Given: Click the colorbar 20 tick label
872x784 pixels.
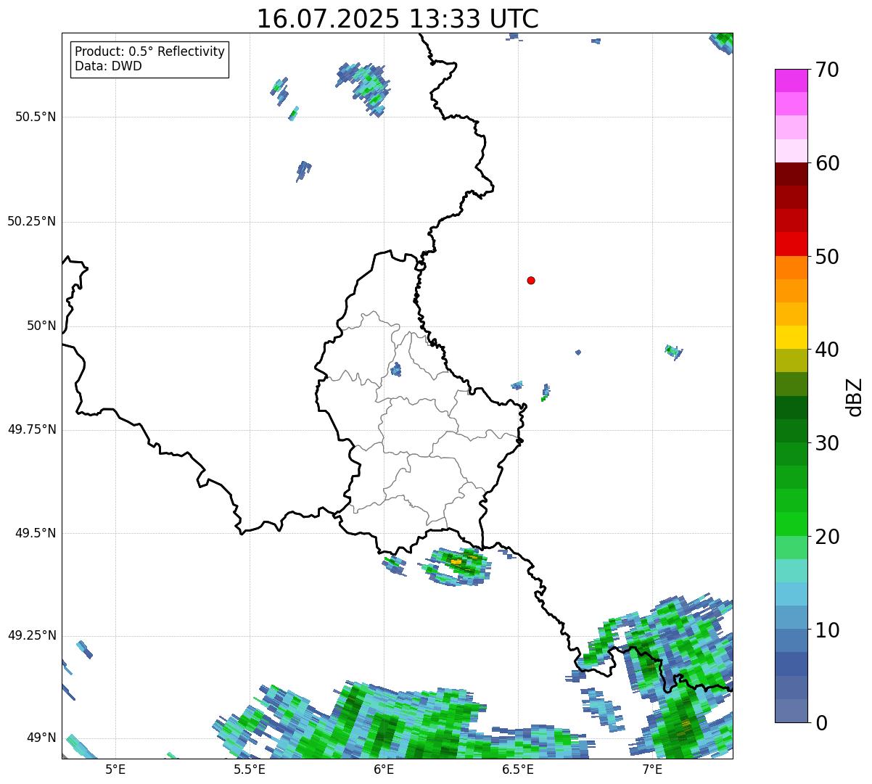Looking at the screenshot, I should pos(827,537).
